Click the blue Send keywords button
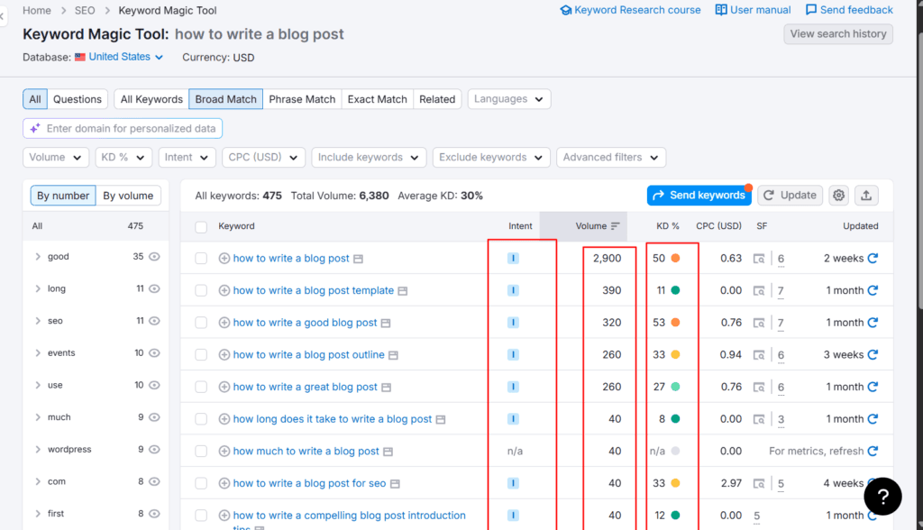Viewport: 923px width, 530px height. pyautogui.click(x=699, y=195)
